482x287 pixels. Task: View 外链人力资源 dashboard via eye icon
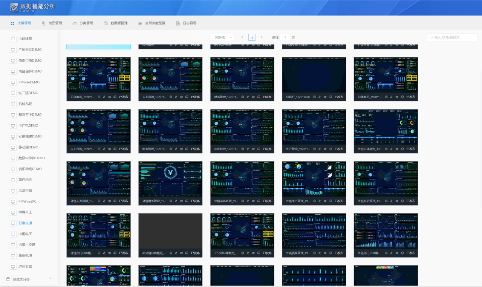[x=110, y=201]
